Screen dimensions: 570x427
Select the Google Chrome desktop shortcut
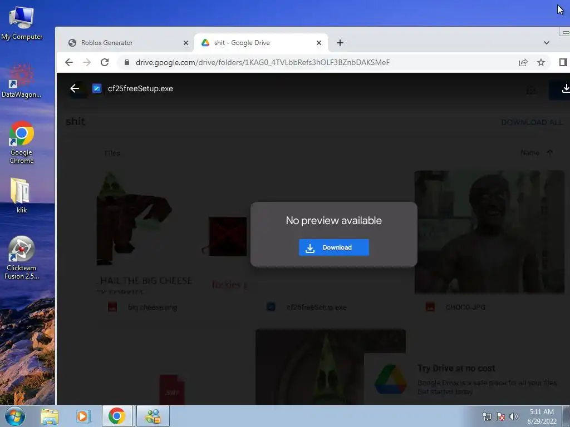point(22,142)
